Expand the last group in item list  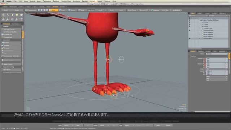tap(200, 39)
